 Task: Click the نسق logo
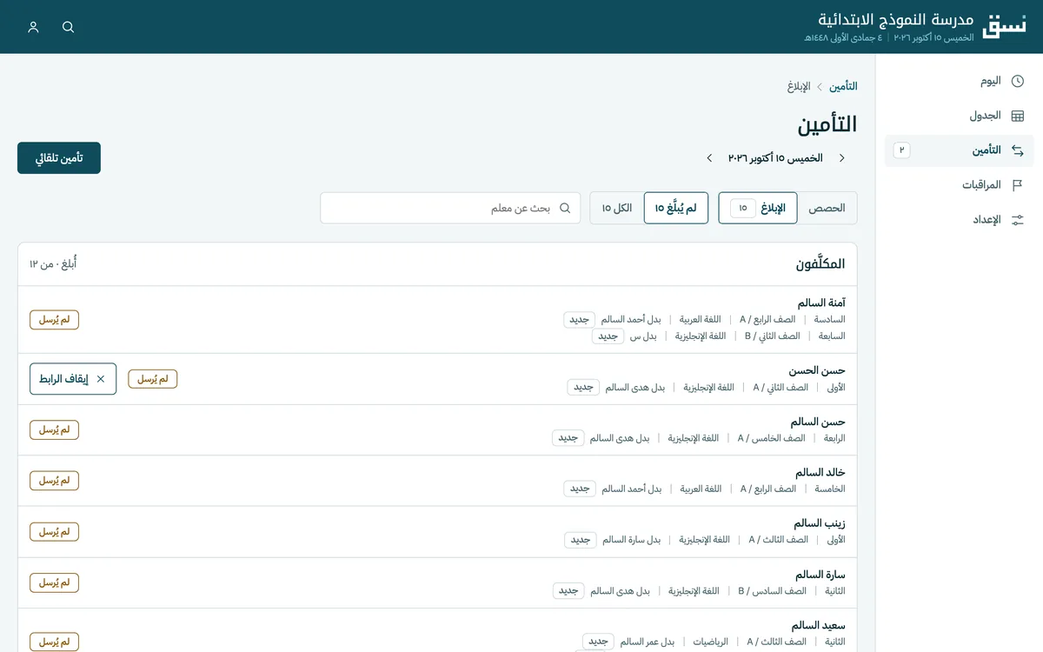point(1004,26)
